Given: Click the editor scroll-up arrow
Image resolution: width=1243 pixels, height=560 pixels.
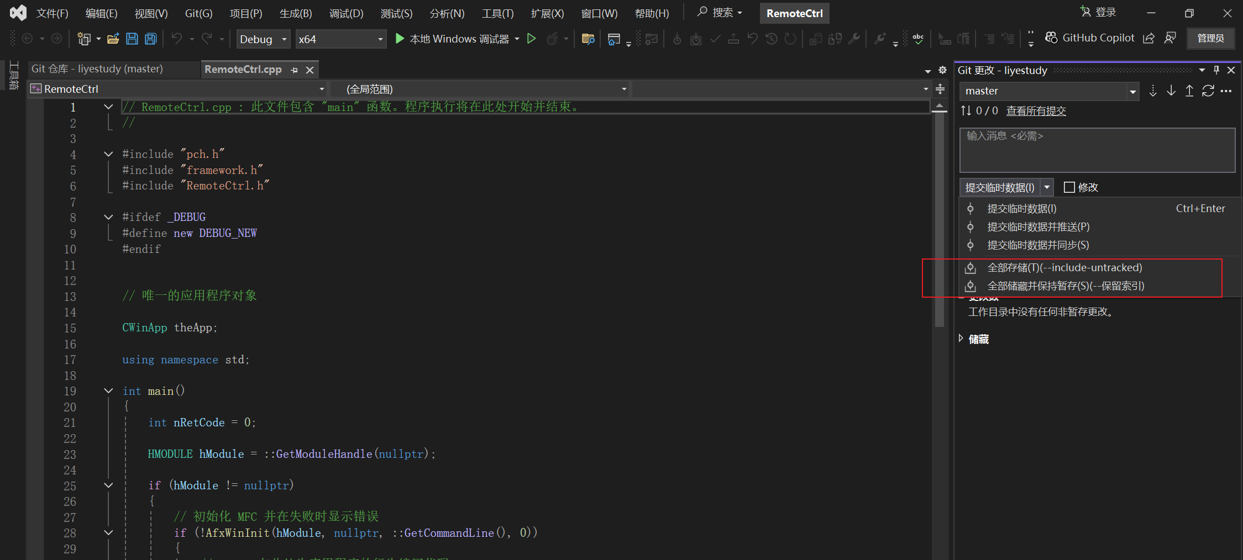Looking at the screenshot, I should [x=940, y=105].
